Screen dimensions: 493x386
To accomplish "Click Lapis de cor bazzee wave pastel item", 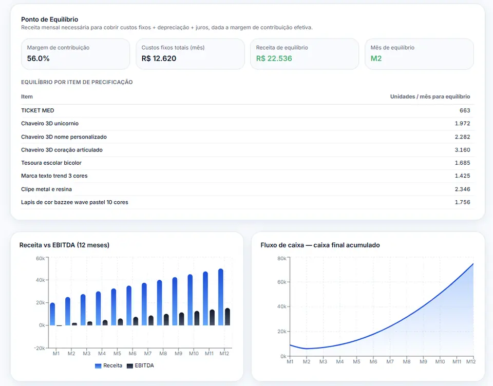I will point(74,202).
